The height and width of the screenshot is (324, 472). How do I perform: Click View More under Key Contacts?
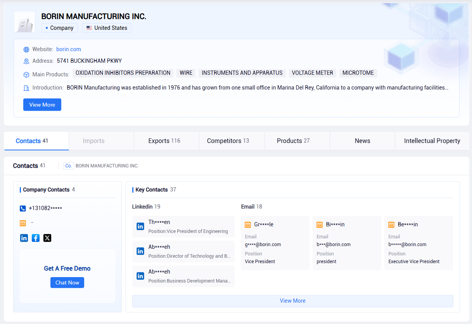click(x=293, y=301)
